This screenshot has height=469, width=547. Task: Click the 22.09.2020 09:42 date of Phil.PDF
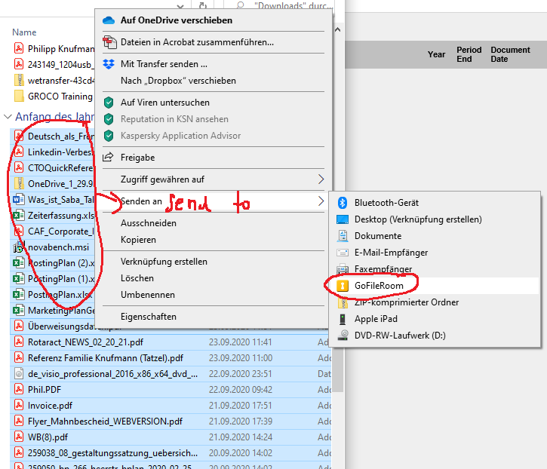[x=241, y=390]
